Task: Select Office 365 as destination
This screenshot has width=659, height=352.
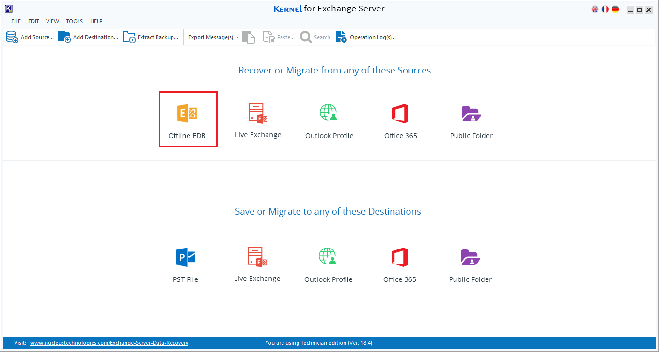Action: click(x=399, y=265)
